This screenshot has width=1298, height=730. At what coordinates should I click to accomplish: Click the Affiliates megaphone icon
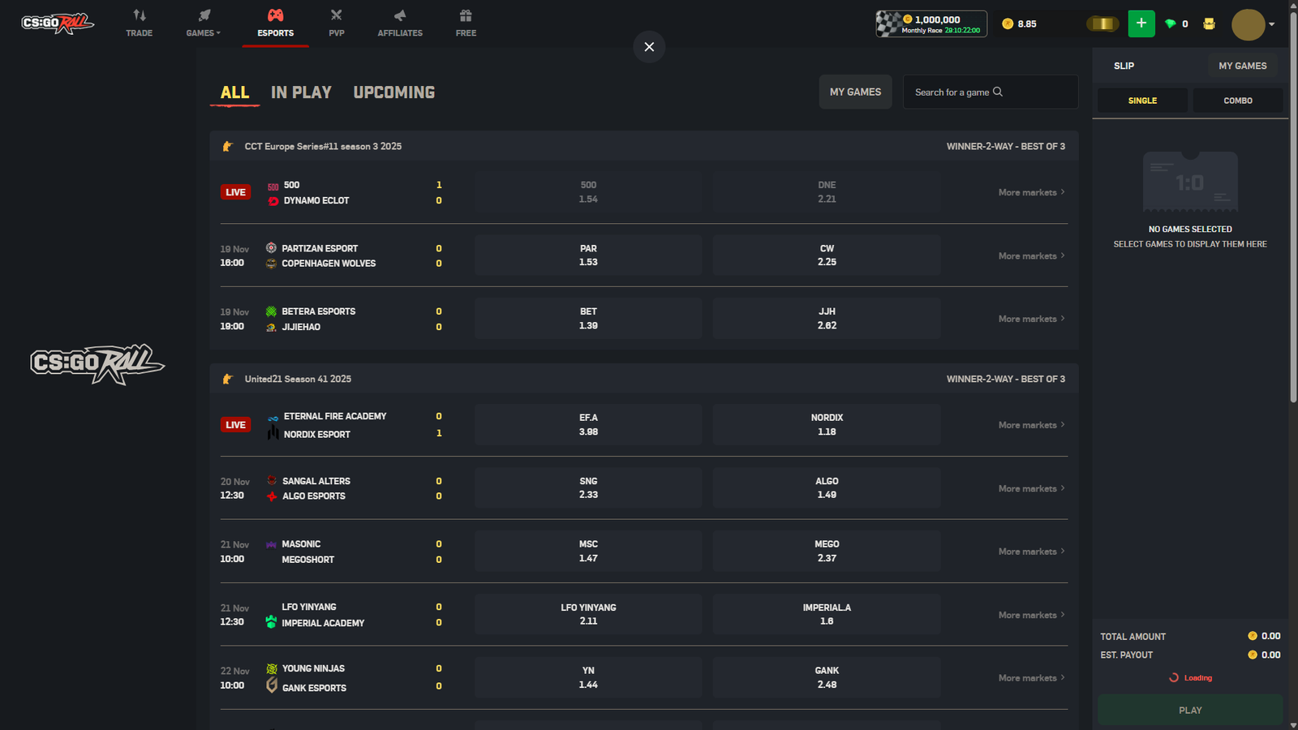tap(399, 18)
